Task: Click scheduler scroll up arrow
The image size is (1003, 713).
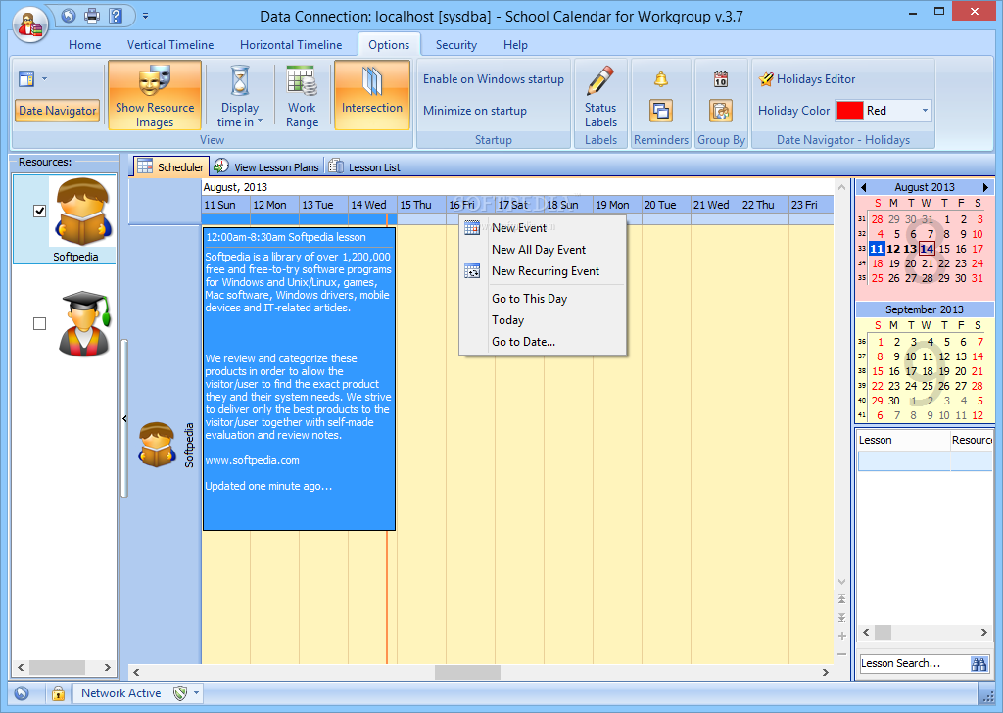Action: click(841, 187)
